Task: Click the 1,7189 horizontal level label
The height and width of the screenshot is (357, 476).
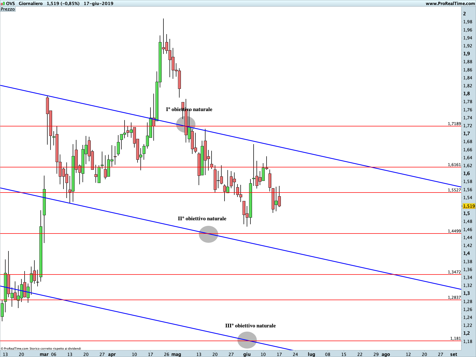Action: [x=454, y=124]
